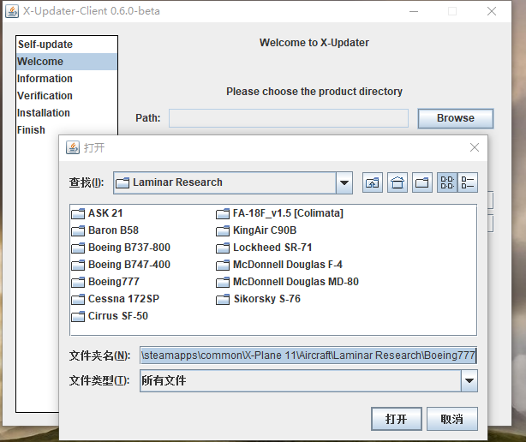Select Self-update step in sidebar
This screenshot has width=526, height=442.
[67, 45]
